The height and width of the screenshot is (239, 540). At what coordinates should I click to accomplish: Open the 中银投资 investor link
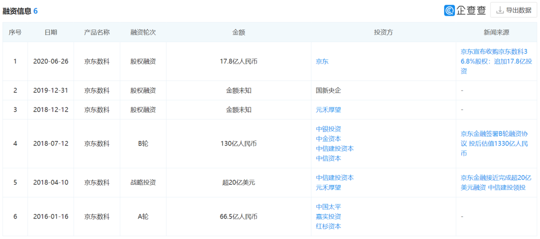(328, 129)
